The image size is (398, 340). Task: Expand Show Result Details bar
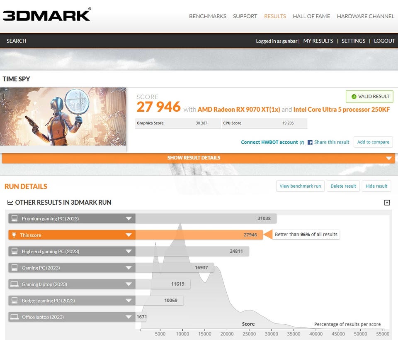point(198,158)
